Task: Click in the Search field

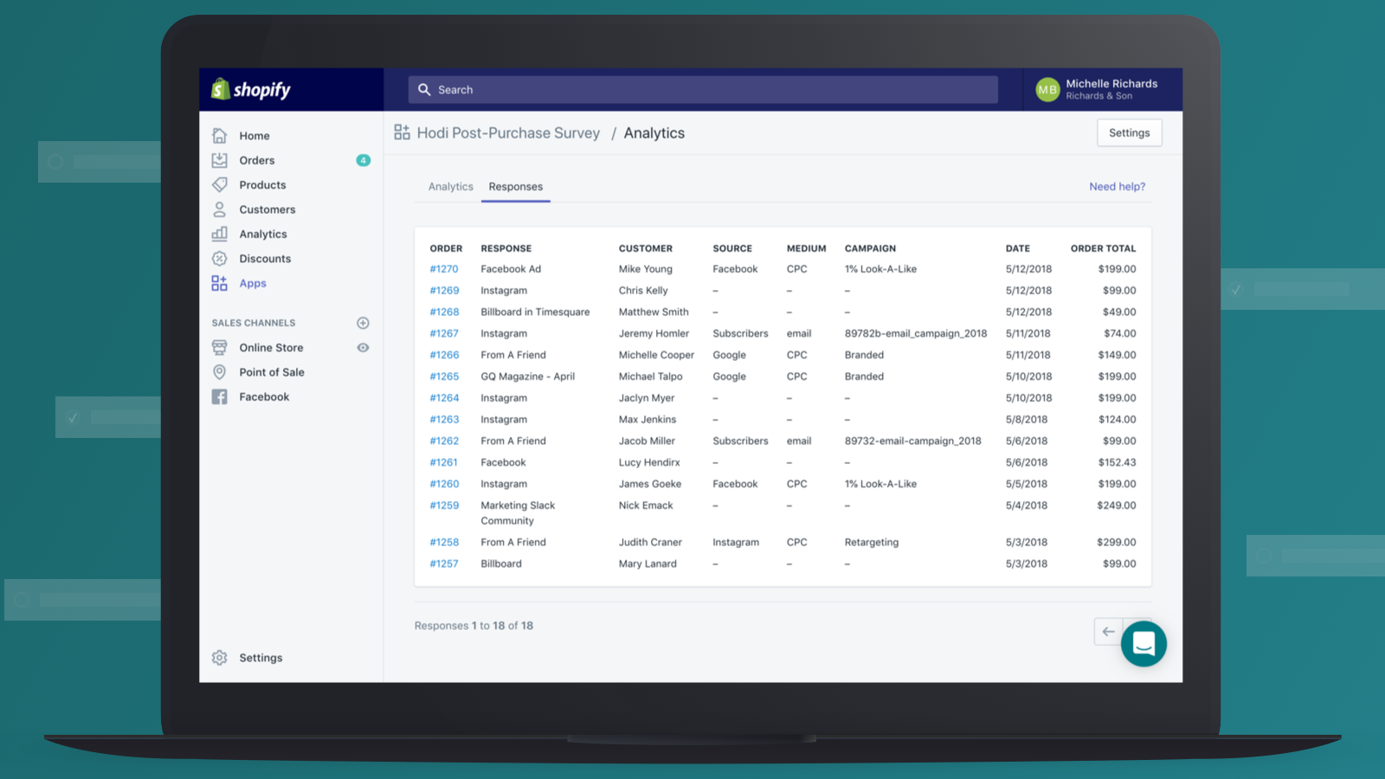Action: [703, 89]
